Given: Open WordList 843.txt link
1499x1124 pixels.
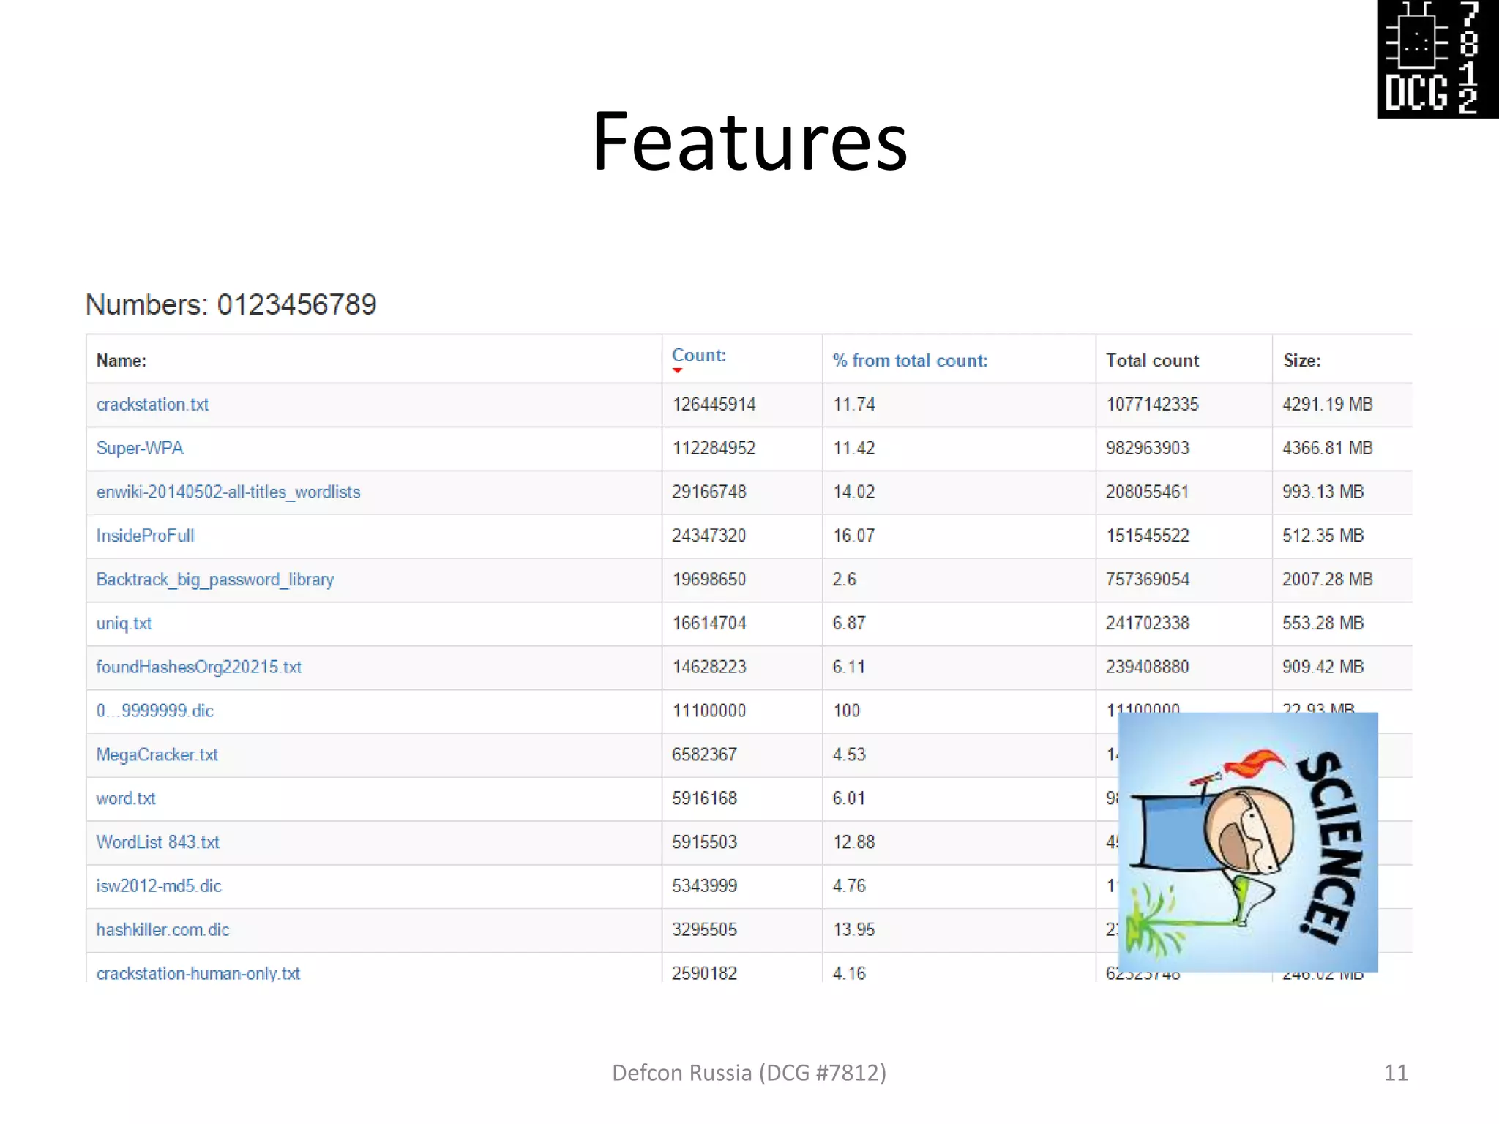Looking at the screenshot, I should (157, 842).
